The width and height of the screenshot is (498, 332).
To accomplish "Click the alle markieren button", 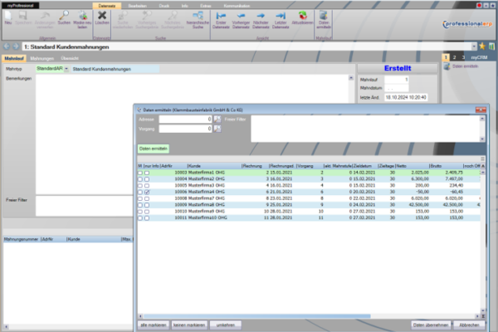I will (153, 324).
